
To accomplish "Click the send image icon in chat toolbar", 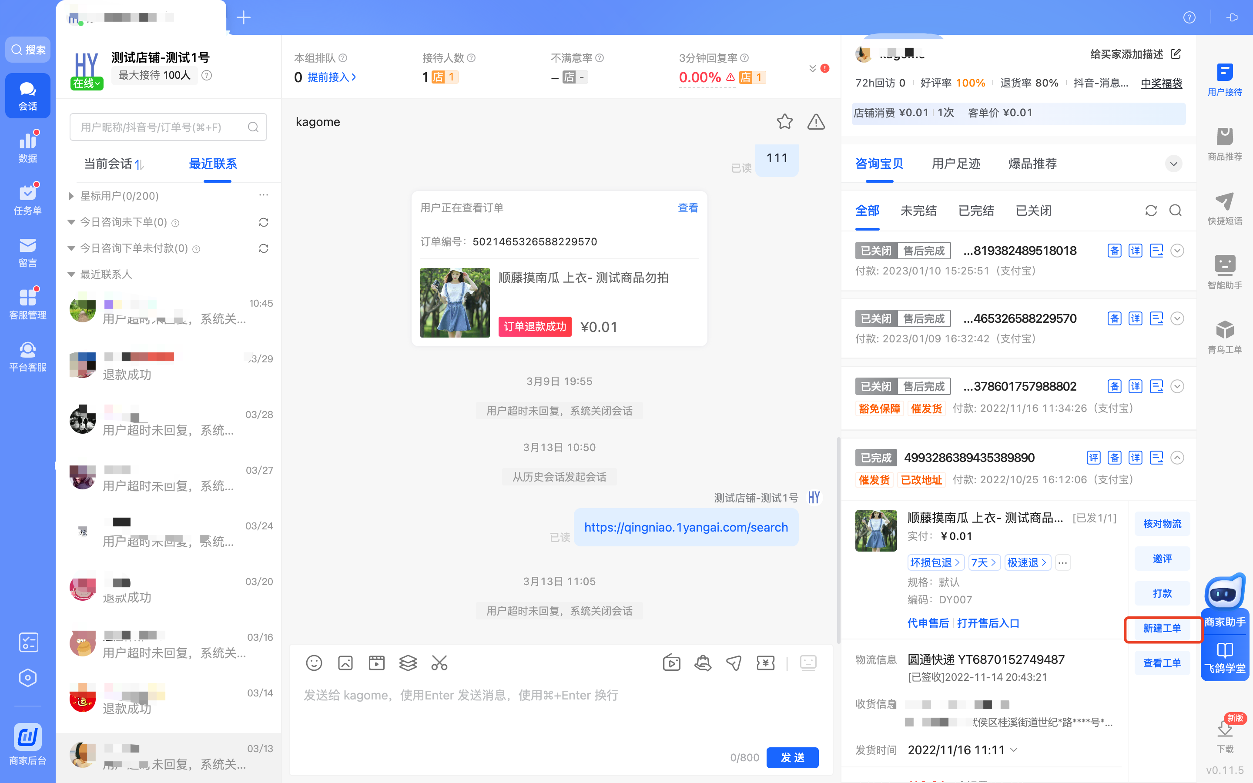I will pyautogui.click(x=345, y=663).
